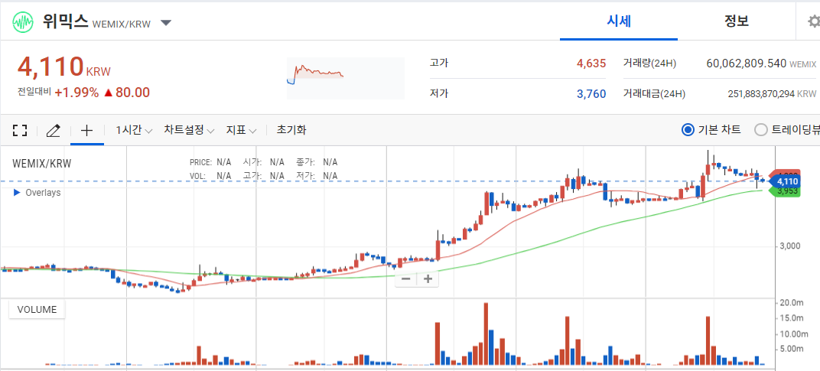
Task: Switch to the 시세 tab
Action: click(x=619, y=21)
